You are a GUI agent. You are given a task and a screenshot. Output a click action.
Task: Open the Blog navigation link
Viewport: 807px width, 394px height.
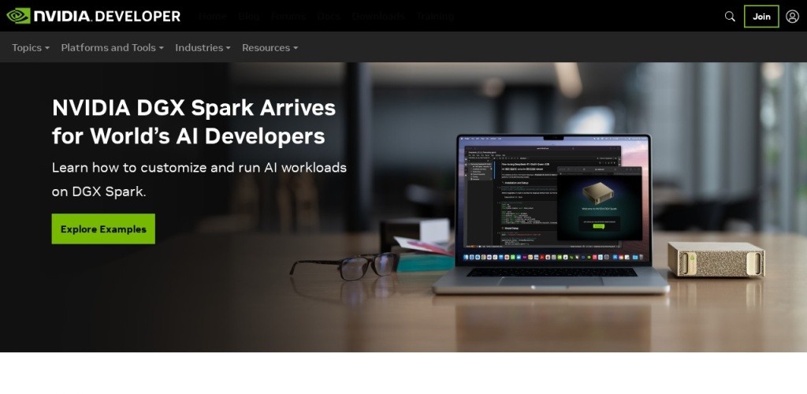pos(249,16)
